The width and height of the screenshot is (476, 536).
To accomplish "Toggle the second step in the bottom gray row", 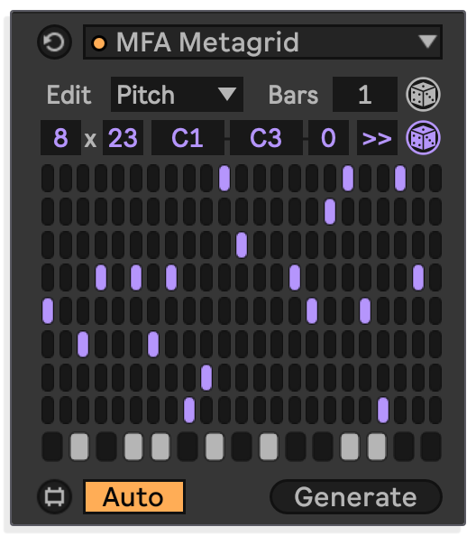I will (79, 447).
